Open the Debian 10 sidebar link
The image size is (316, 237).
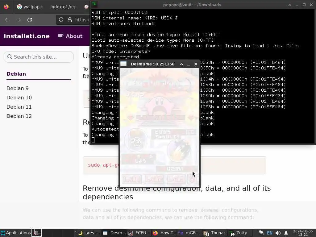coord(19,98)
